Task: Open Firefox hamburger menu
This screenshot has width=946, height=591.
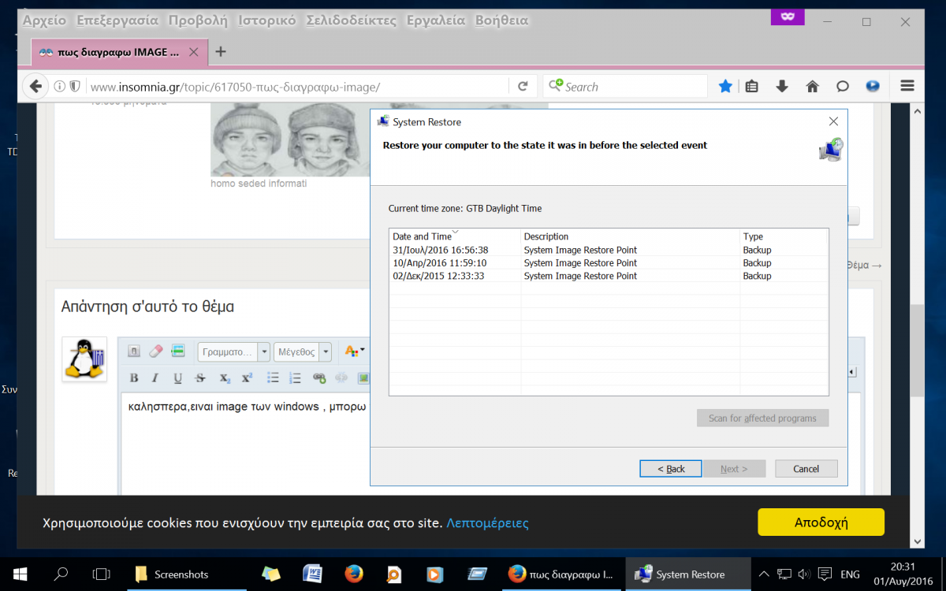Action: (907, 87)
